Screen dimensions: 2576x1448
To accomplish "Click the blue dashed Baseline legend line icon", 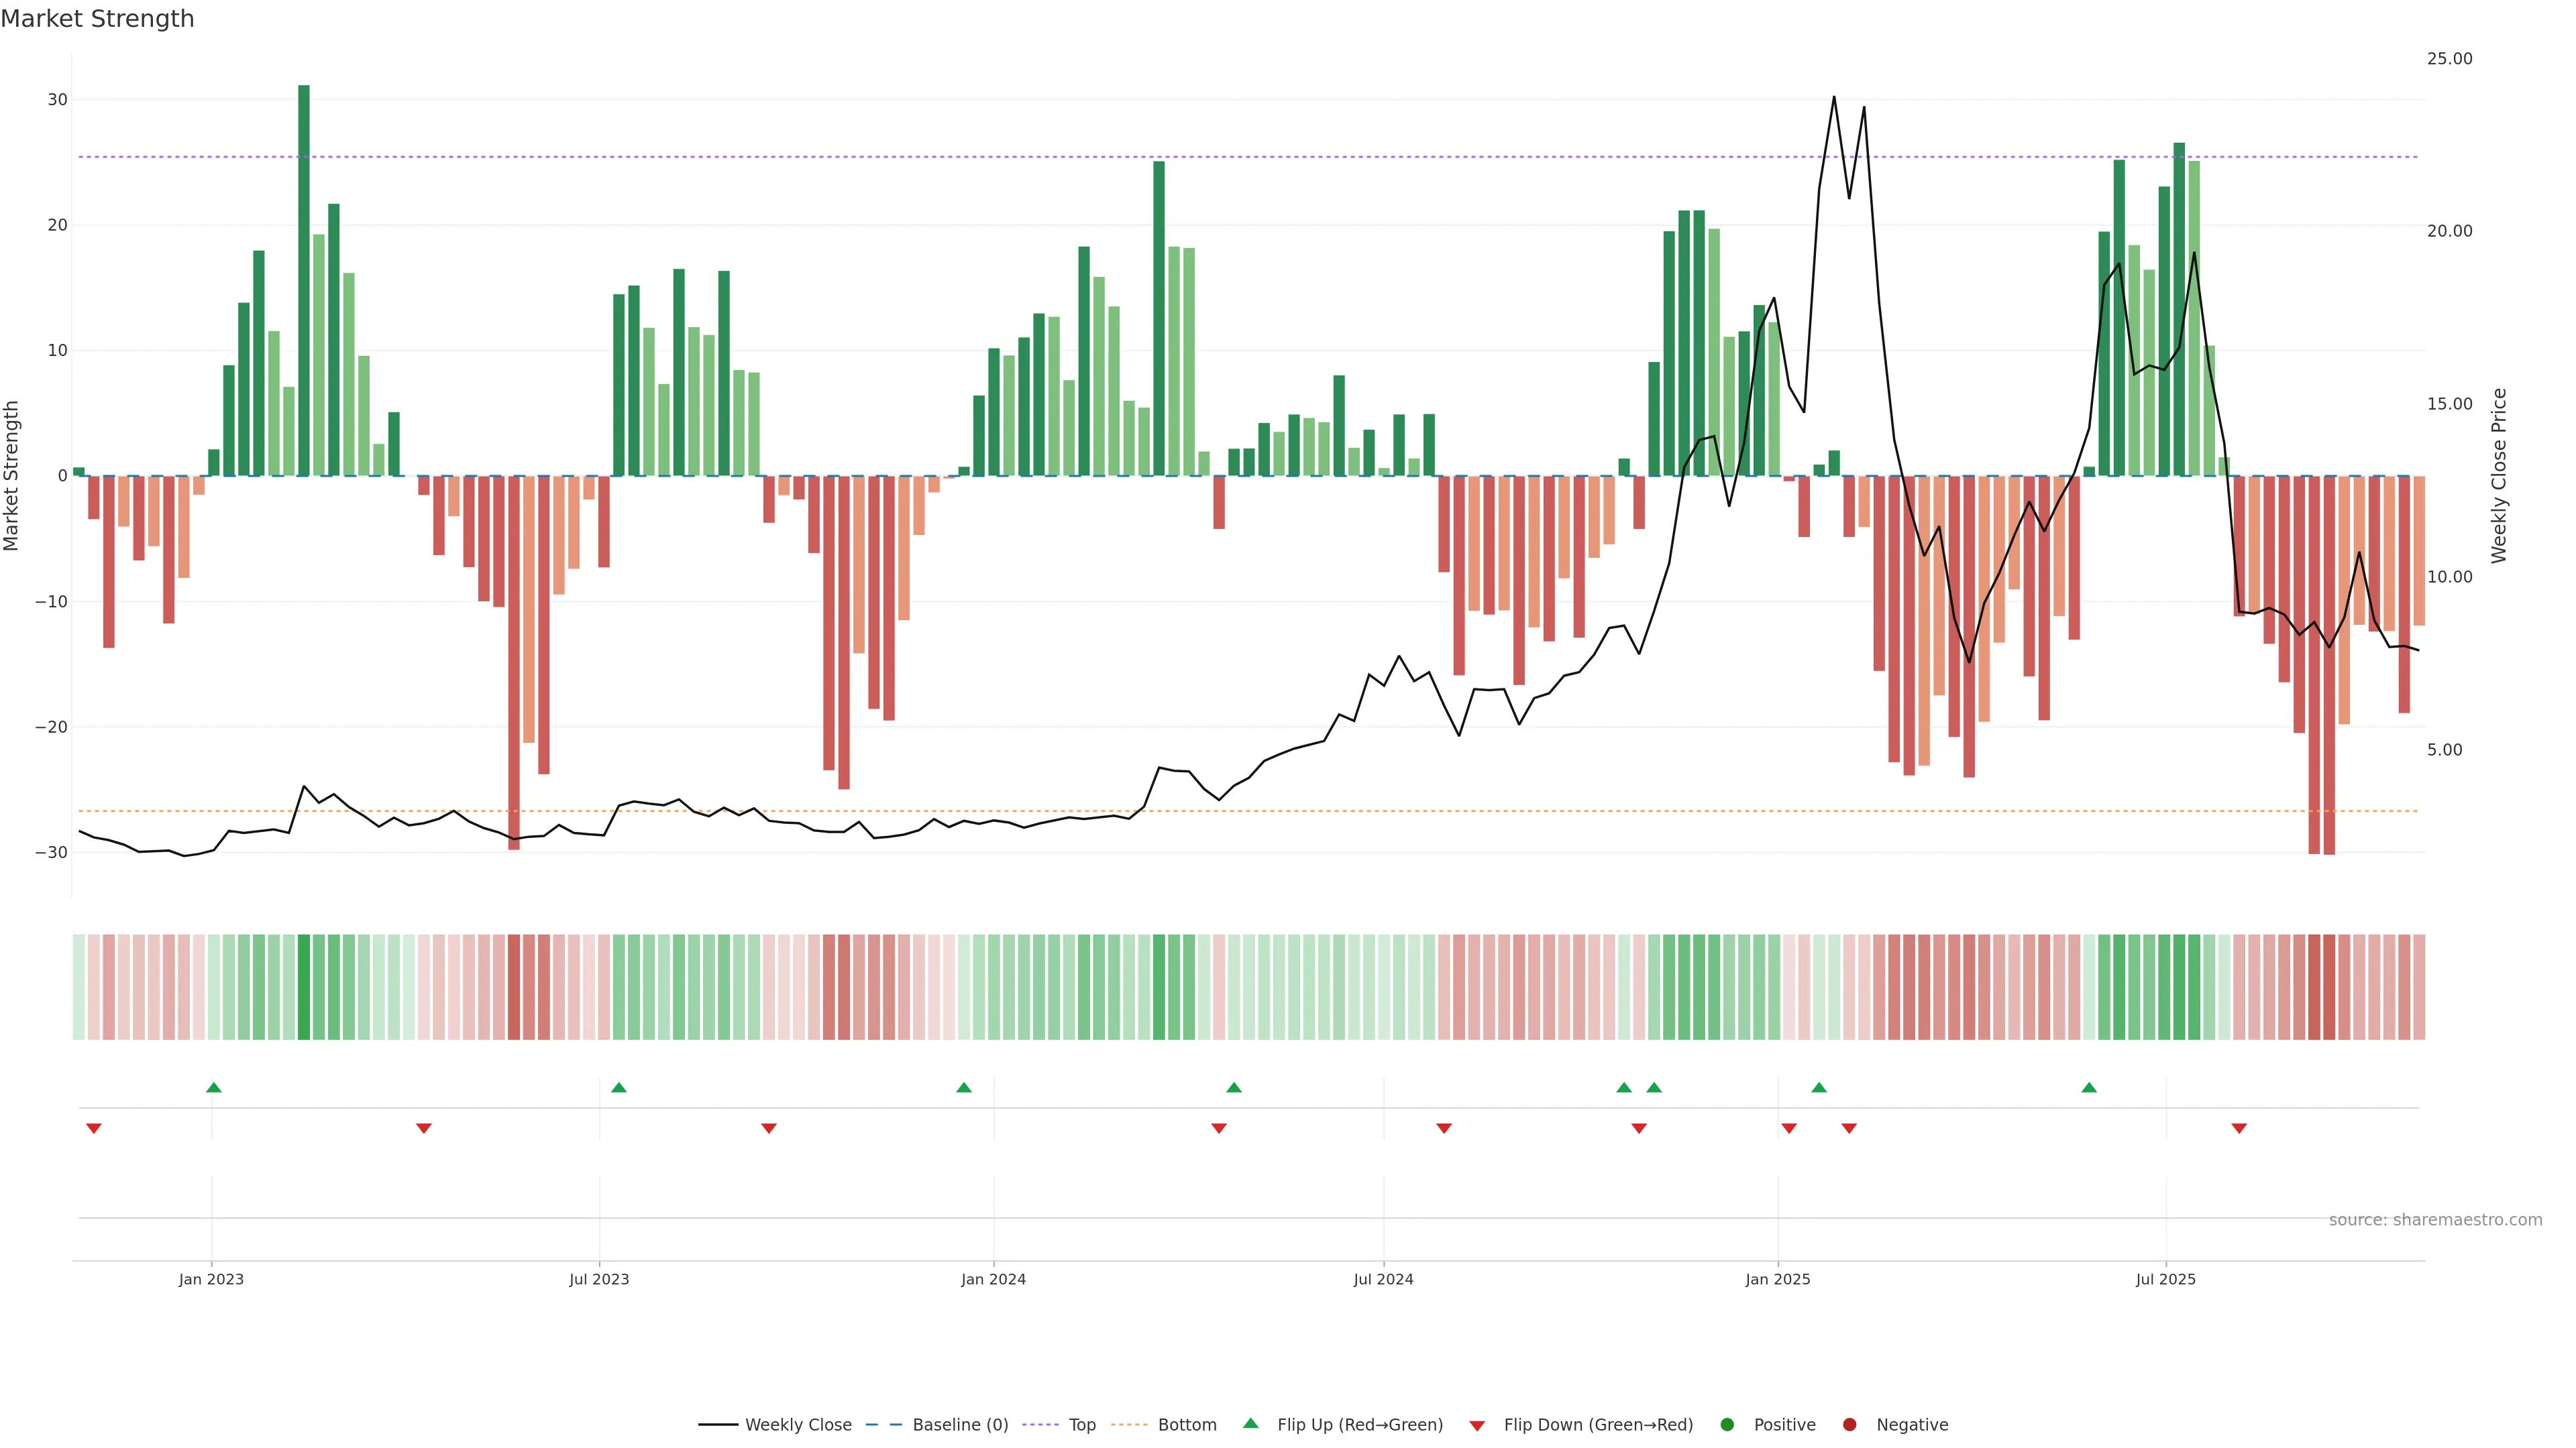I will point(883,1424).
